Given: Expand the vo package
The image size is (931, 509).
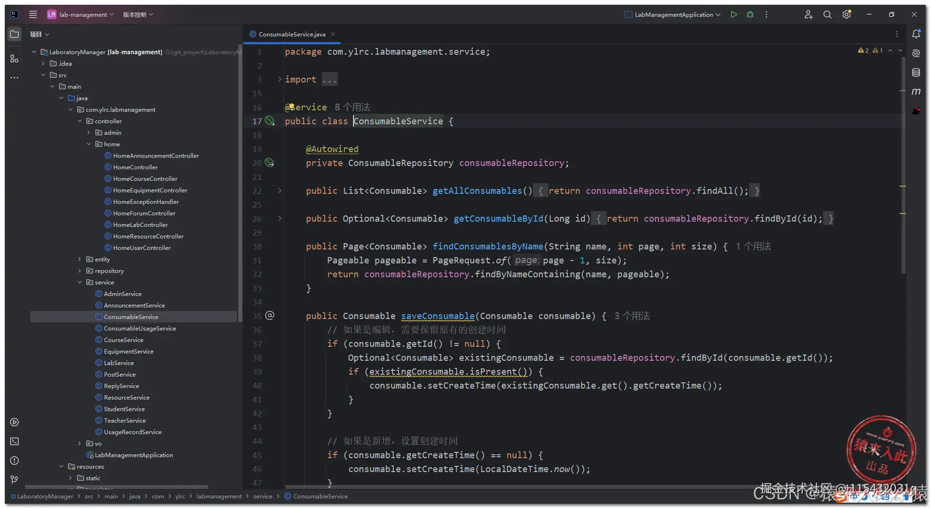Looking at the screenshot, I should [80, 443].
